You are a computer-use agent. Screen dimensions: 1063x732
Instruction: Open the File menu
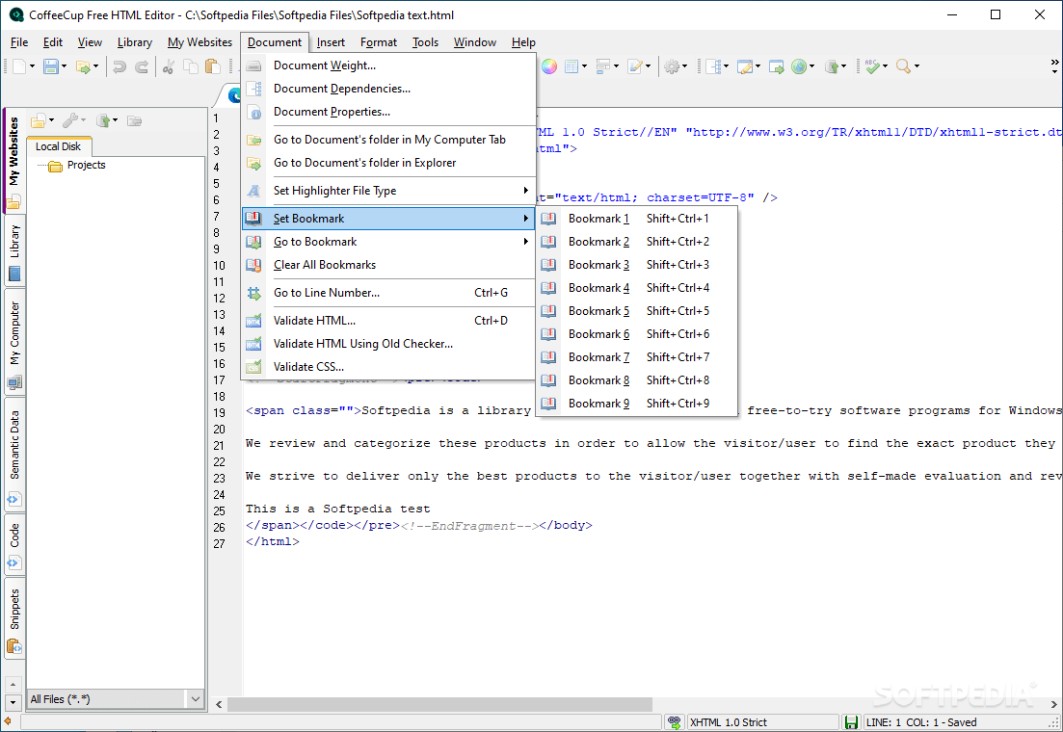[x=19, y=42]
